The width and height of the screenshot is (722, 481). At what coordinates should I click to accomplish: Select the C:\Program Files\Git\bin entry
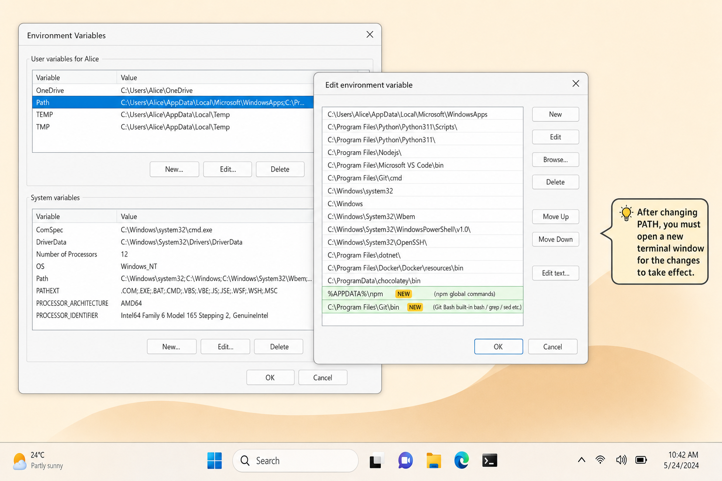(423, 307)
